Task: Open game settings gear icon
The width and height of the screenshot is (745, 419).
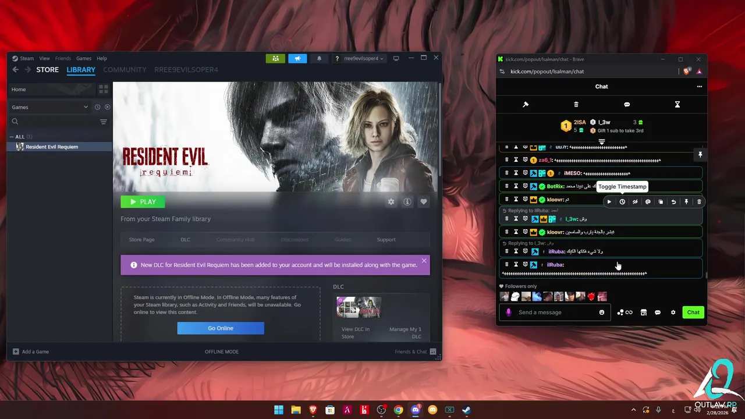Action: 391,202
